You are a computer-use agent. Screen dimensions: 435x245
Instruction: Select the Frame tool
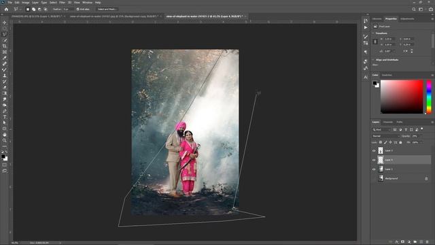point(5,52)
